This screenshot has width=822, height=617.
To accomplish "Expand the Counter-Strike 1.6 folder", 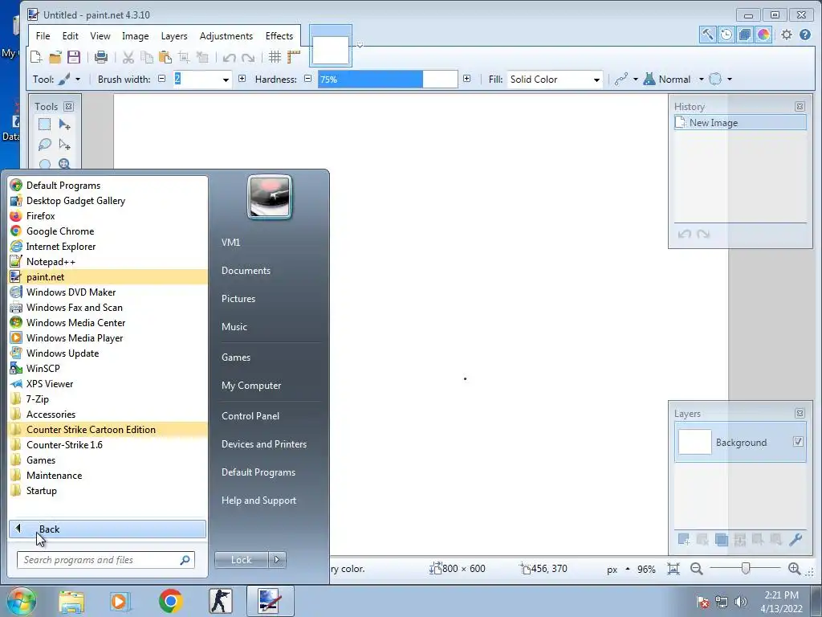I will (x=108, y=444).
